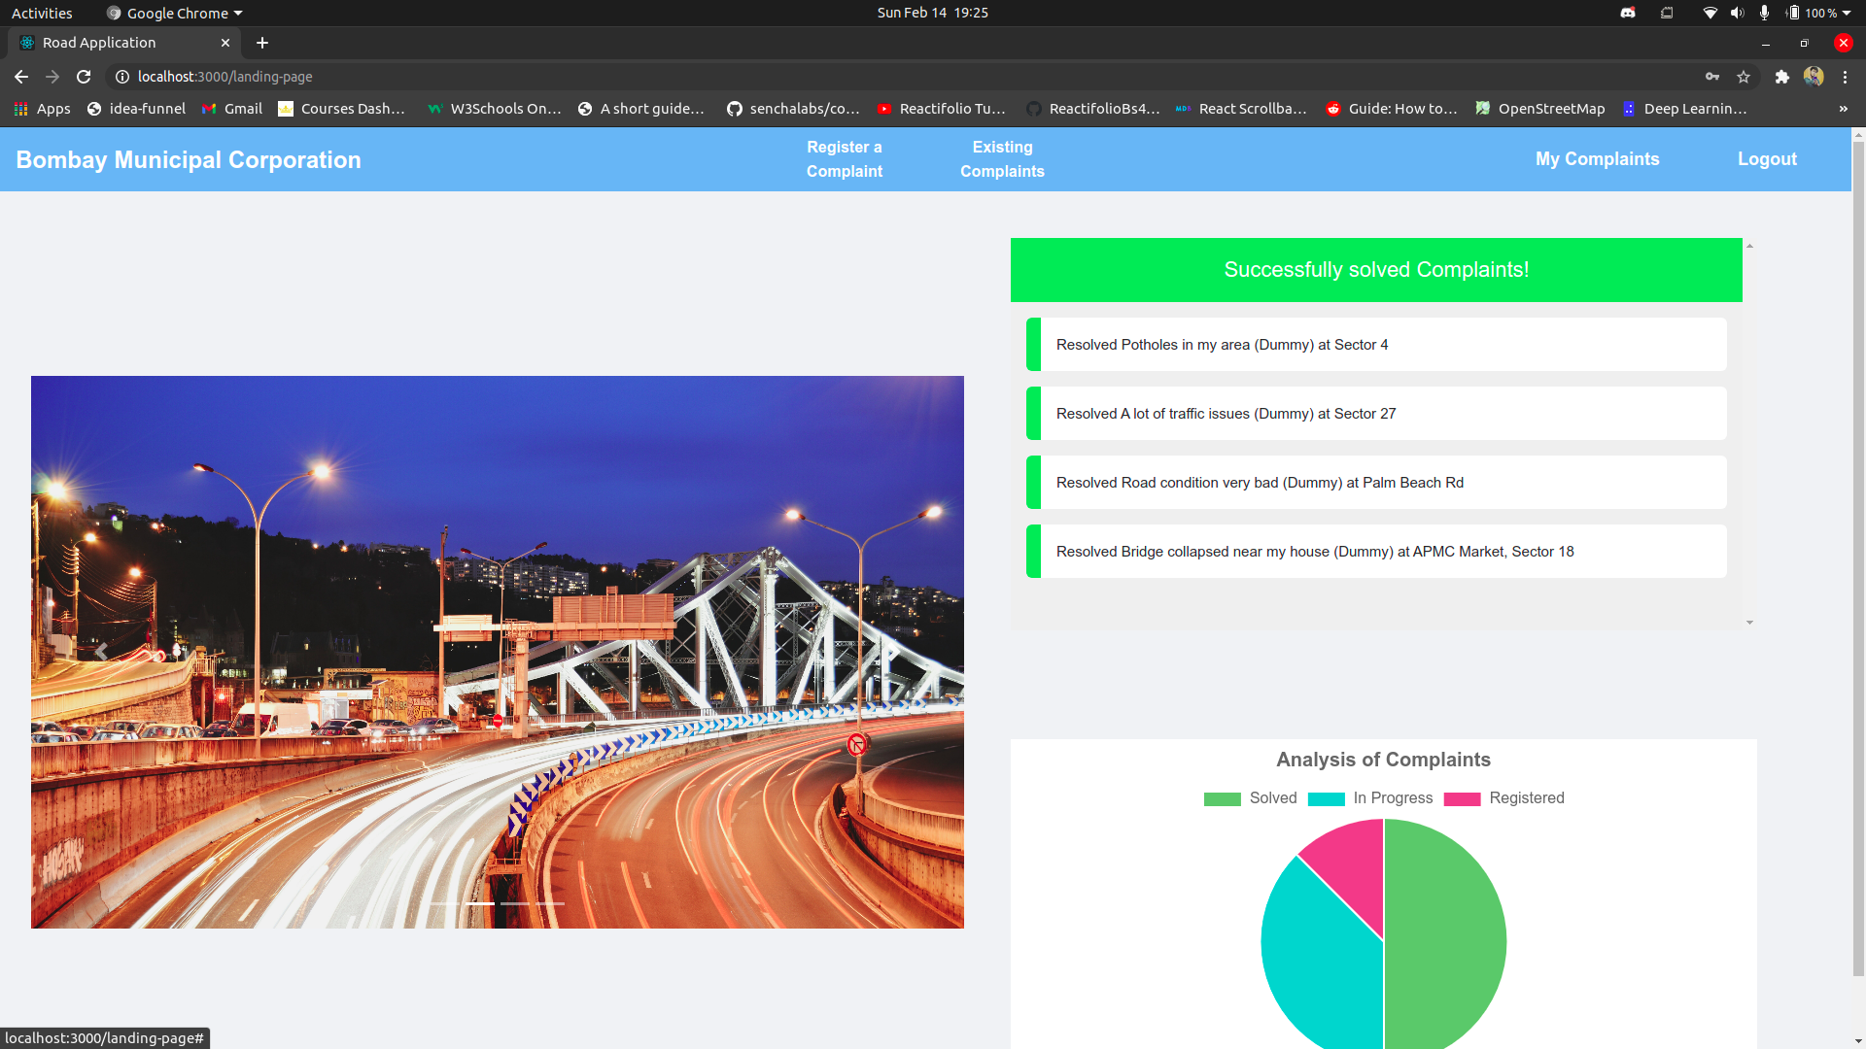The image size is (1866, 1049).
Task: Open the system status menu dropdown
Action: tap(1847, 14)
